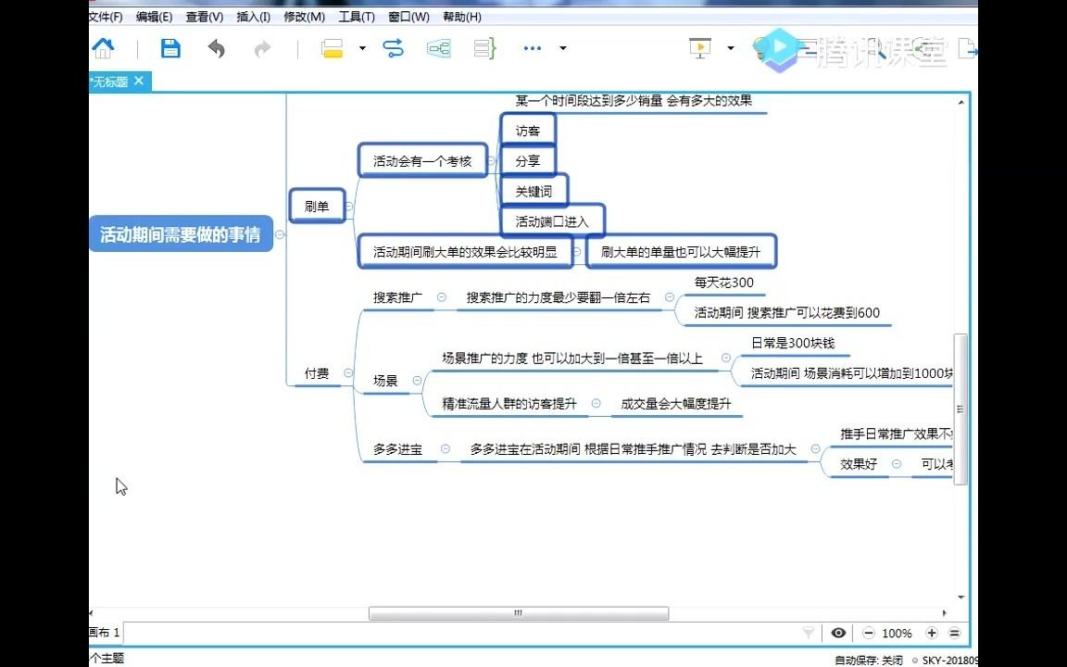1067x667 pixels.
Task: Toggle the filter icon near zoom controls
Action: click(808, 633)
